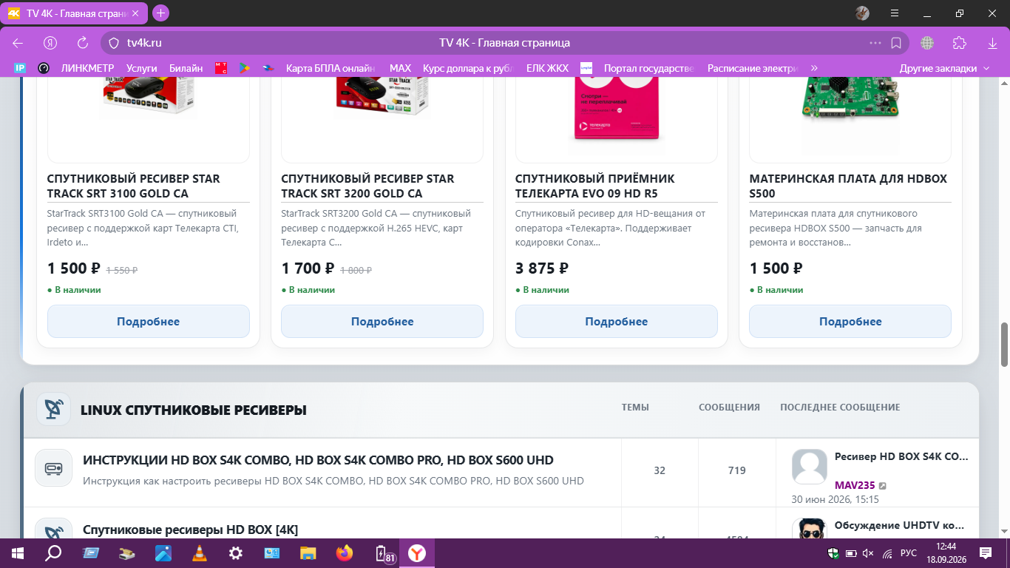Open the Yandex home button in the toolbar
This screenshot has width=1010, height=568.
(50, 43)
